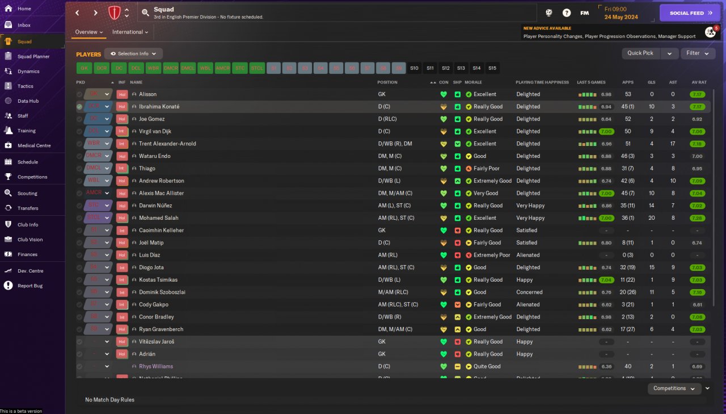Open the Competitions dropdown at bottom
This screenshot has height=414, width=726.
(674, 388)
